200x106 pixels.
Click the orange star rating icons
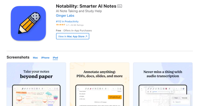[61, 25]
